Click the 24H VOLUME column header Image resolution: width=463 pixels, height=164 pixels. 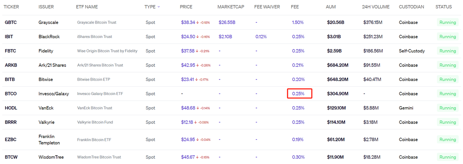375,7
